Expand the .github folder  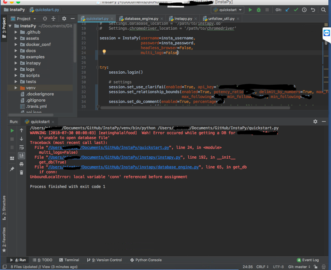[x=16, y=32]
